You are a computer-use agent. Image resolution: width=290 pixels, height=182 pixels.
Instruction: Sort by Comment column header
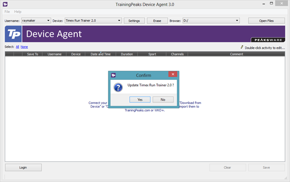(236, 54)
